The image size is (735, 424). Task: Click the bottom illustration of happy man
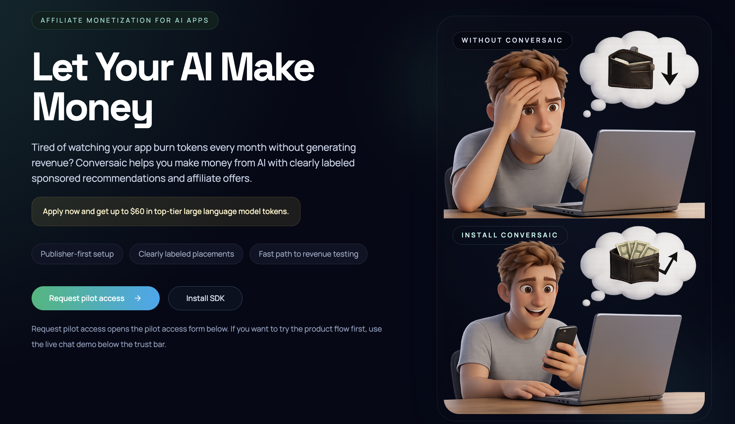(x=574, y=320)
